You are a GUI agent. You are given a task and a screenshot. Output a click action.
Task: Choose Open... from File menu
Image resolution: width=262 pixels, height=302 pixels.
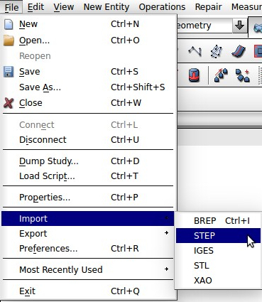click(x=87, y=41)
